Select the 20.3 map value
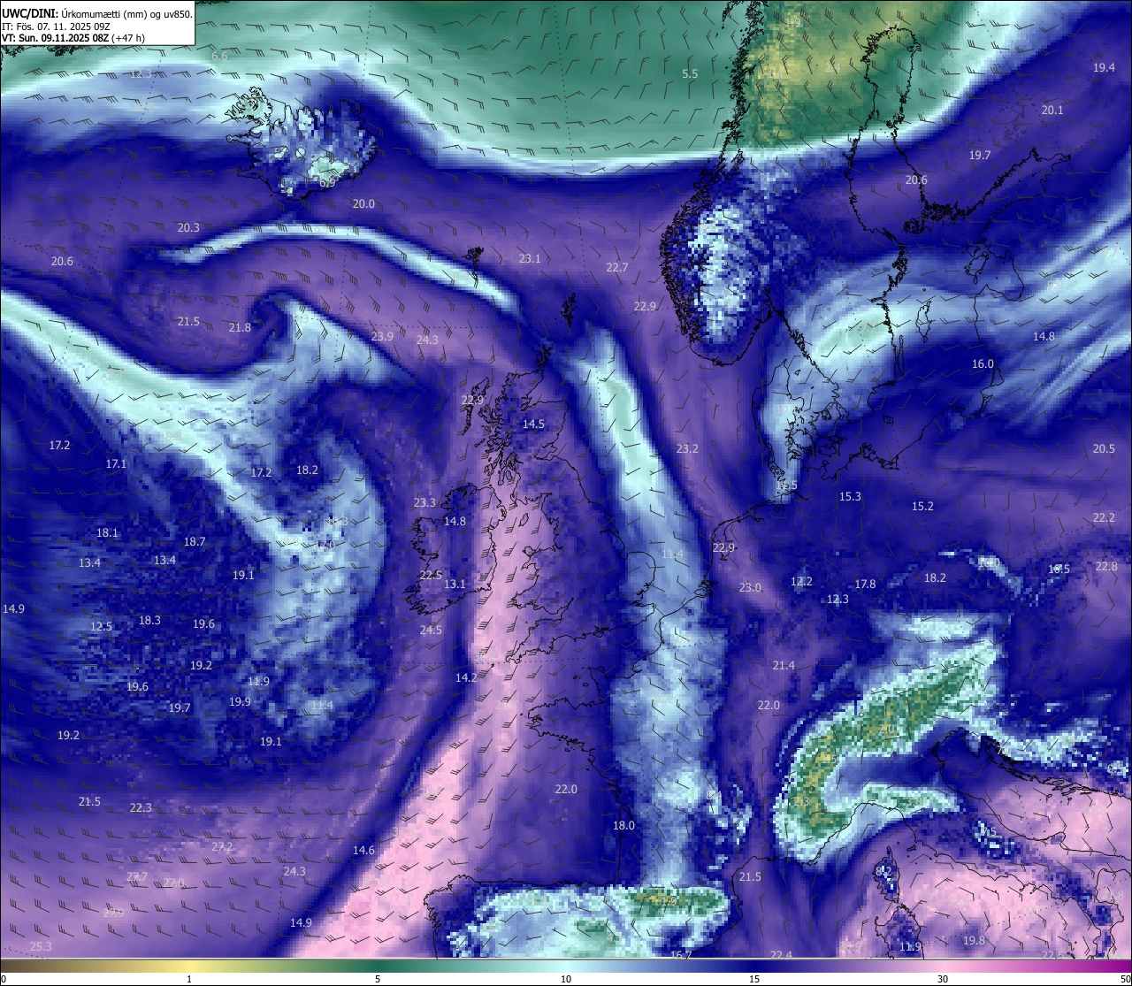The height and width of the screenshot is (986, 1132). click(188, 227)
